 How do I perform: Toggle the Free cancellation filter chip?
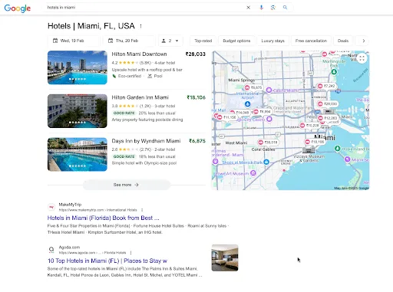tap(311, 41)
